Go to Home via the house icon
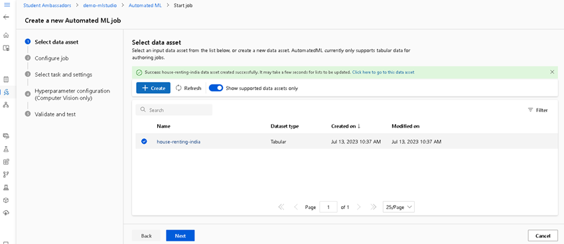This screenshot has width=564, height=244. point(6,35)
